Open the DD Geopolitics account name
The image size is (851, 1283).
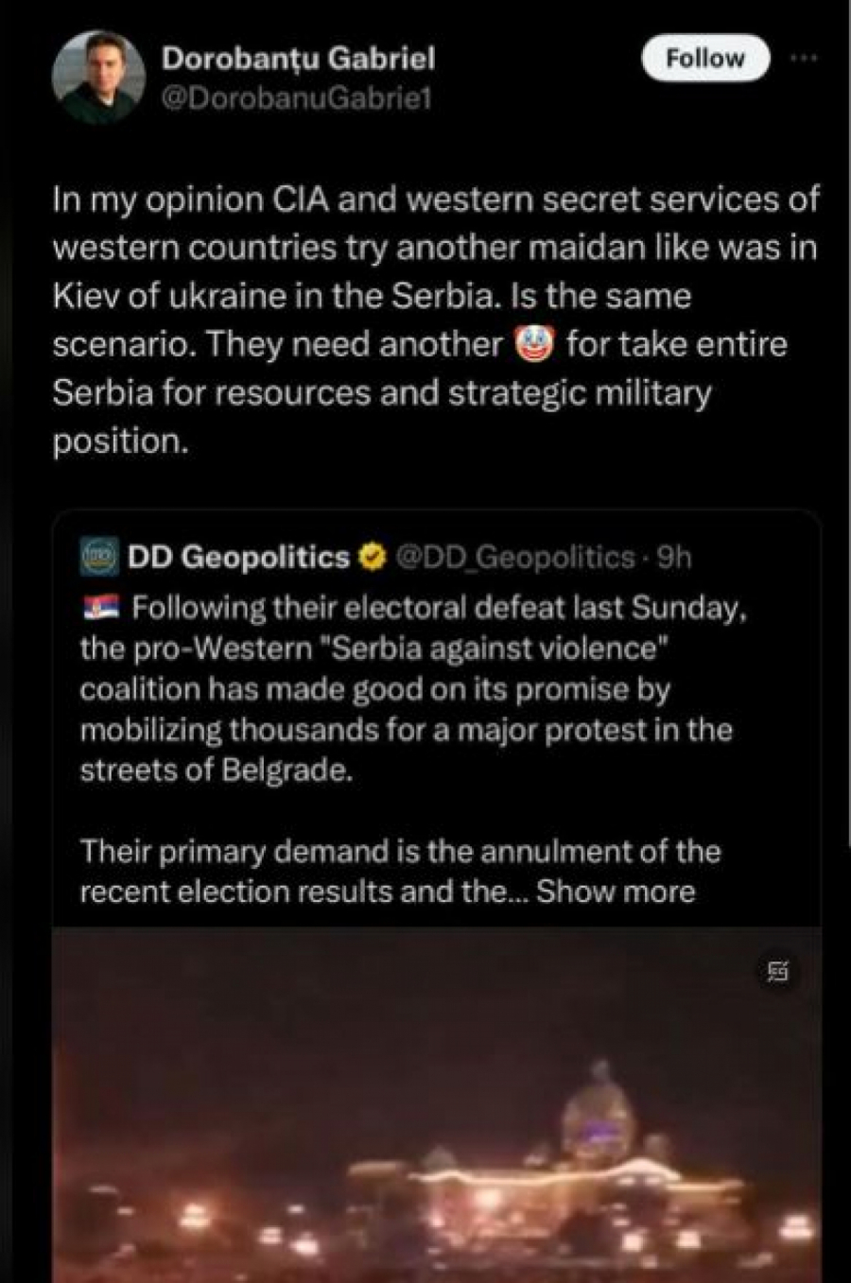tap(238, 557)
